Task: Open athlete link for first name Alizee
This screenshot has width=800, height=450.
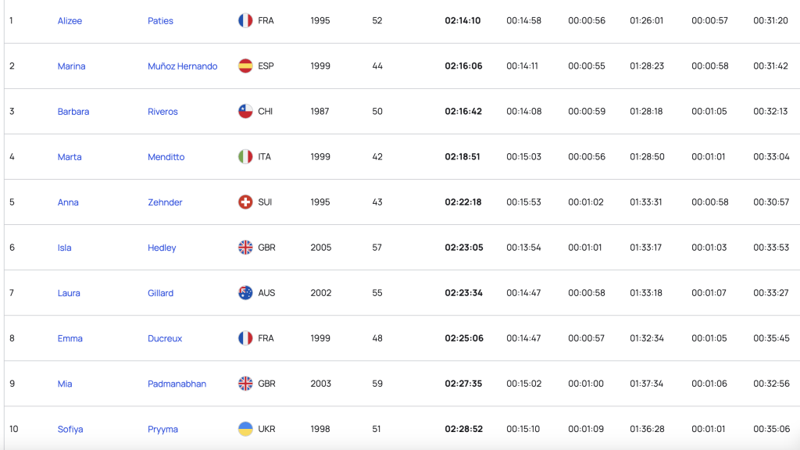Action: (x=70, y=21)
